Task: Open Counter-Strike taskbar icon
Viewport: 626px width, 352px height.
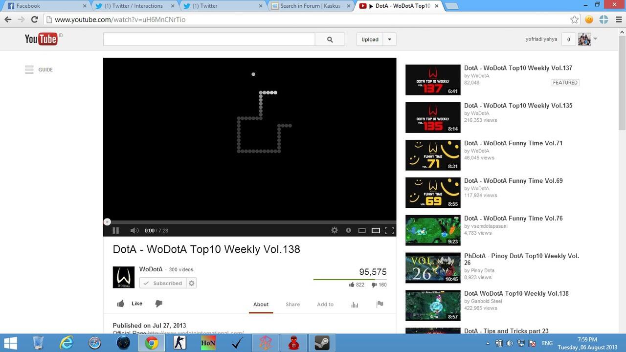Action: tap(180, 343)
